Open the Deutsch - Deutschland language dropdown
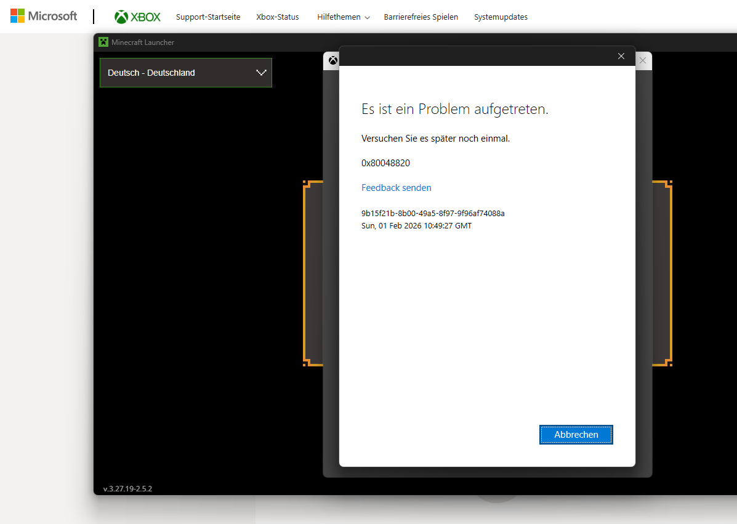Viewport: 737px width, 524px height. point(186,73)
